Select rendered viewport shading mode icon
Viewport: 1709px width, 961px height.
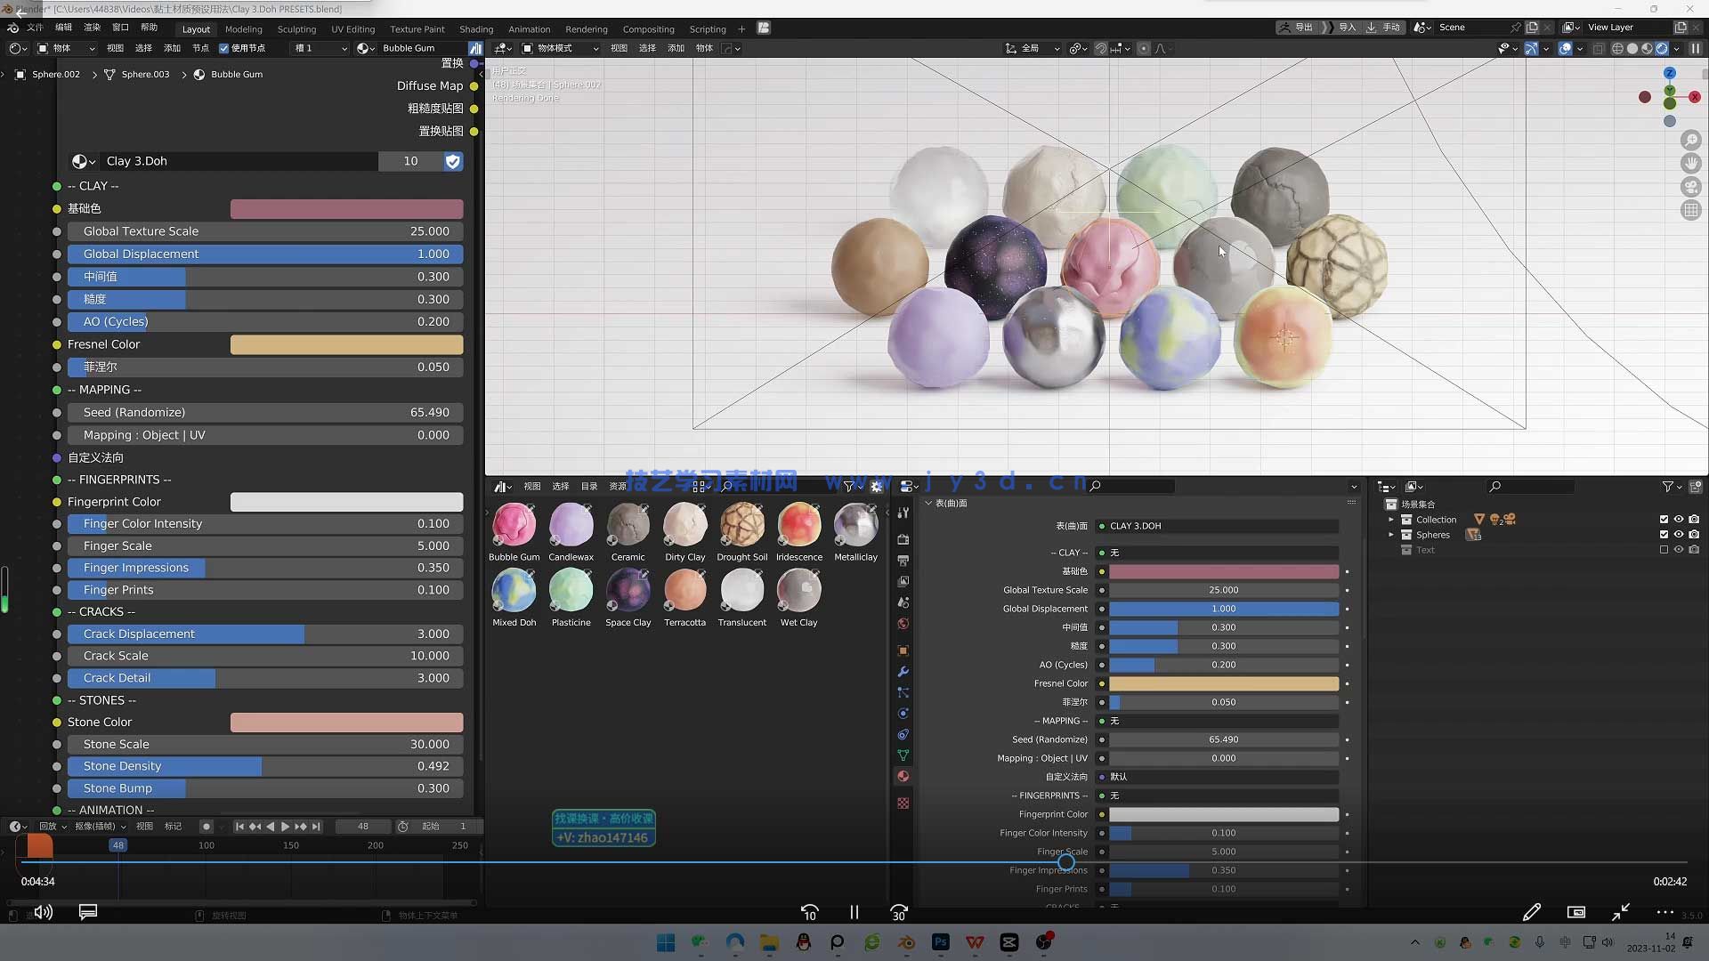[x=1661, y=49]
